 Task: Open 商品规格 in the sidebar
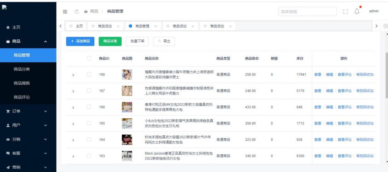28,83
